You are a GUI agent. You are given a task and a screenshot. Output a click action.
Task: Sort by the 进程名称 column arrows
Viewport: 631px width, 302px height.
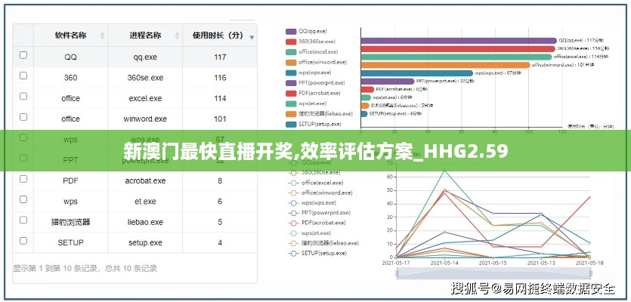tap(177, 35)
